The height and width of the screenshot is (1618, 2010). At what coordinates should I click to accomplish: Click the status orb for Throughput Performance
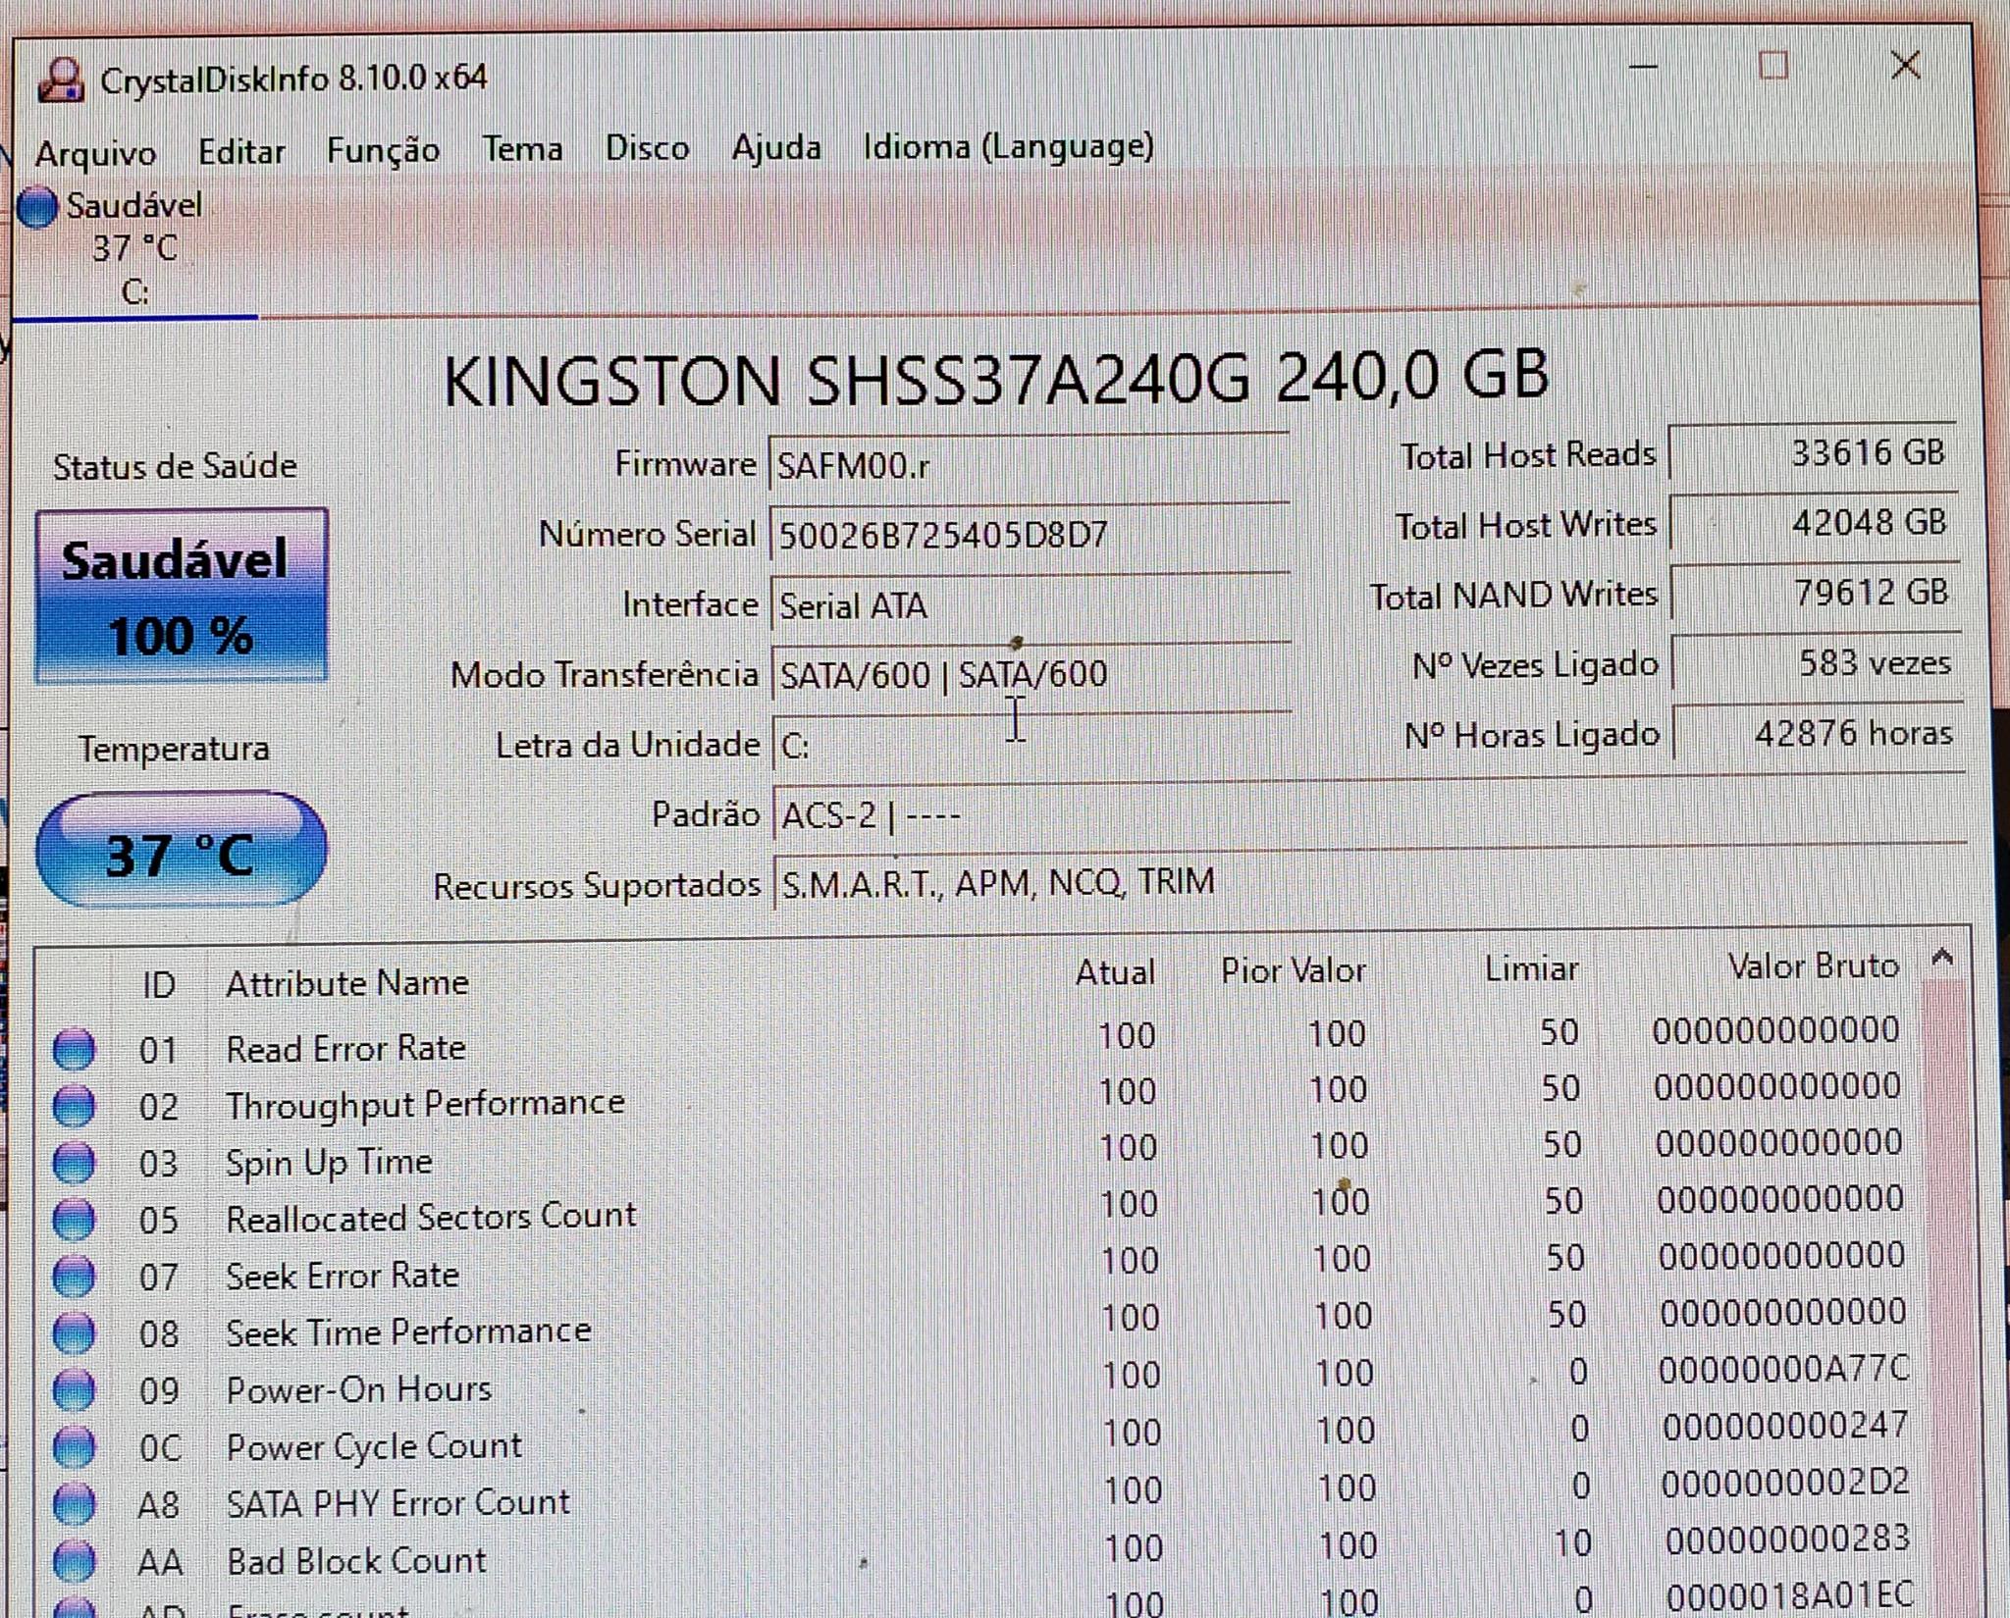pos(74,1107)
